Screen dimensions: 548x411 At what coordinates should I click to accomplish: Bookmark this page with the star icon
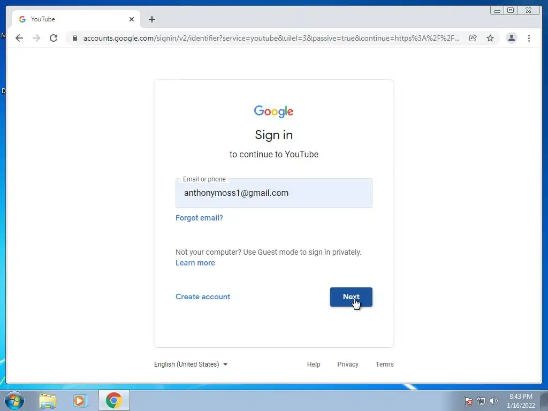[490, 38]
